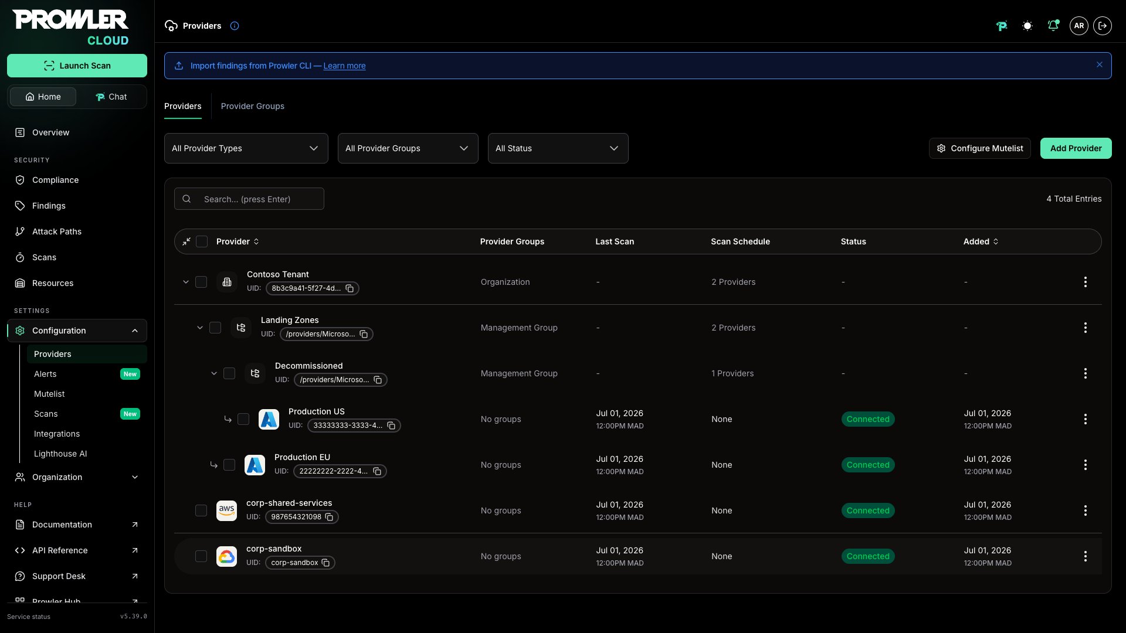
Task: Click Launch Scan button
Action: click(x=77, y=66)
